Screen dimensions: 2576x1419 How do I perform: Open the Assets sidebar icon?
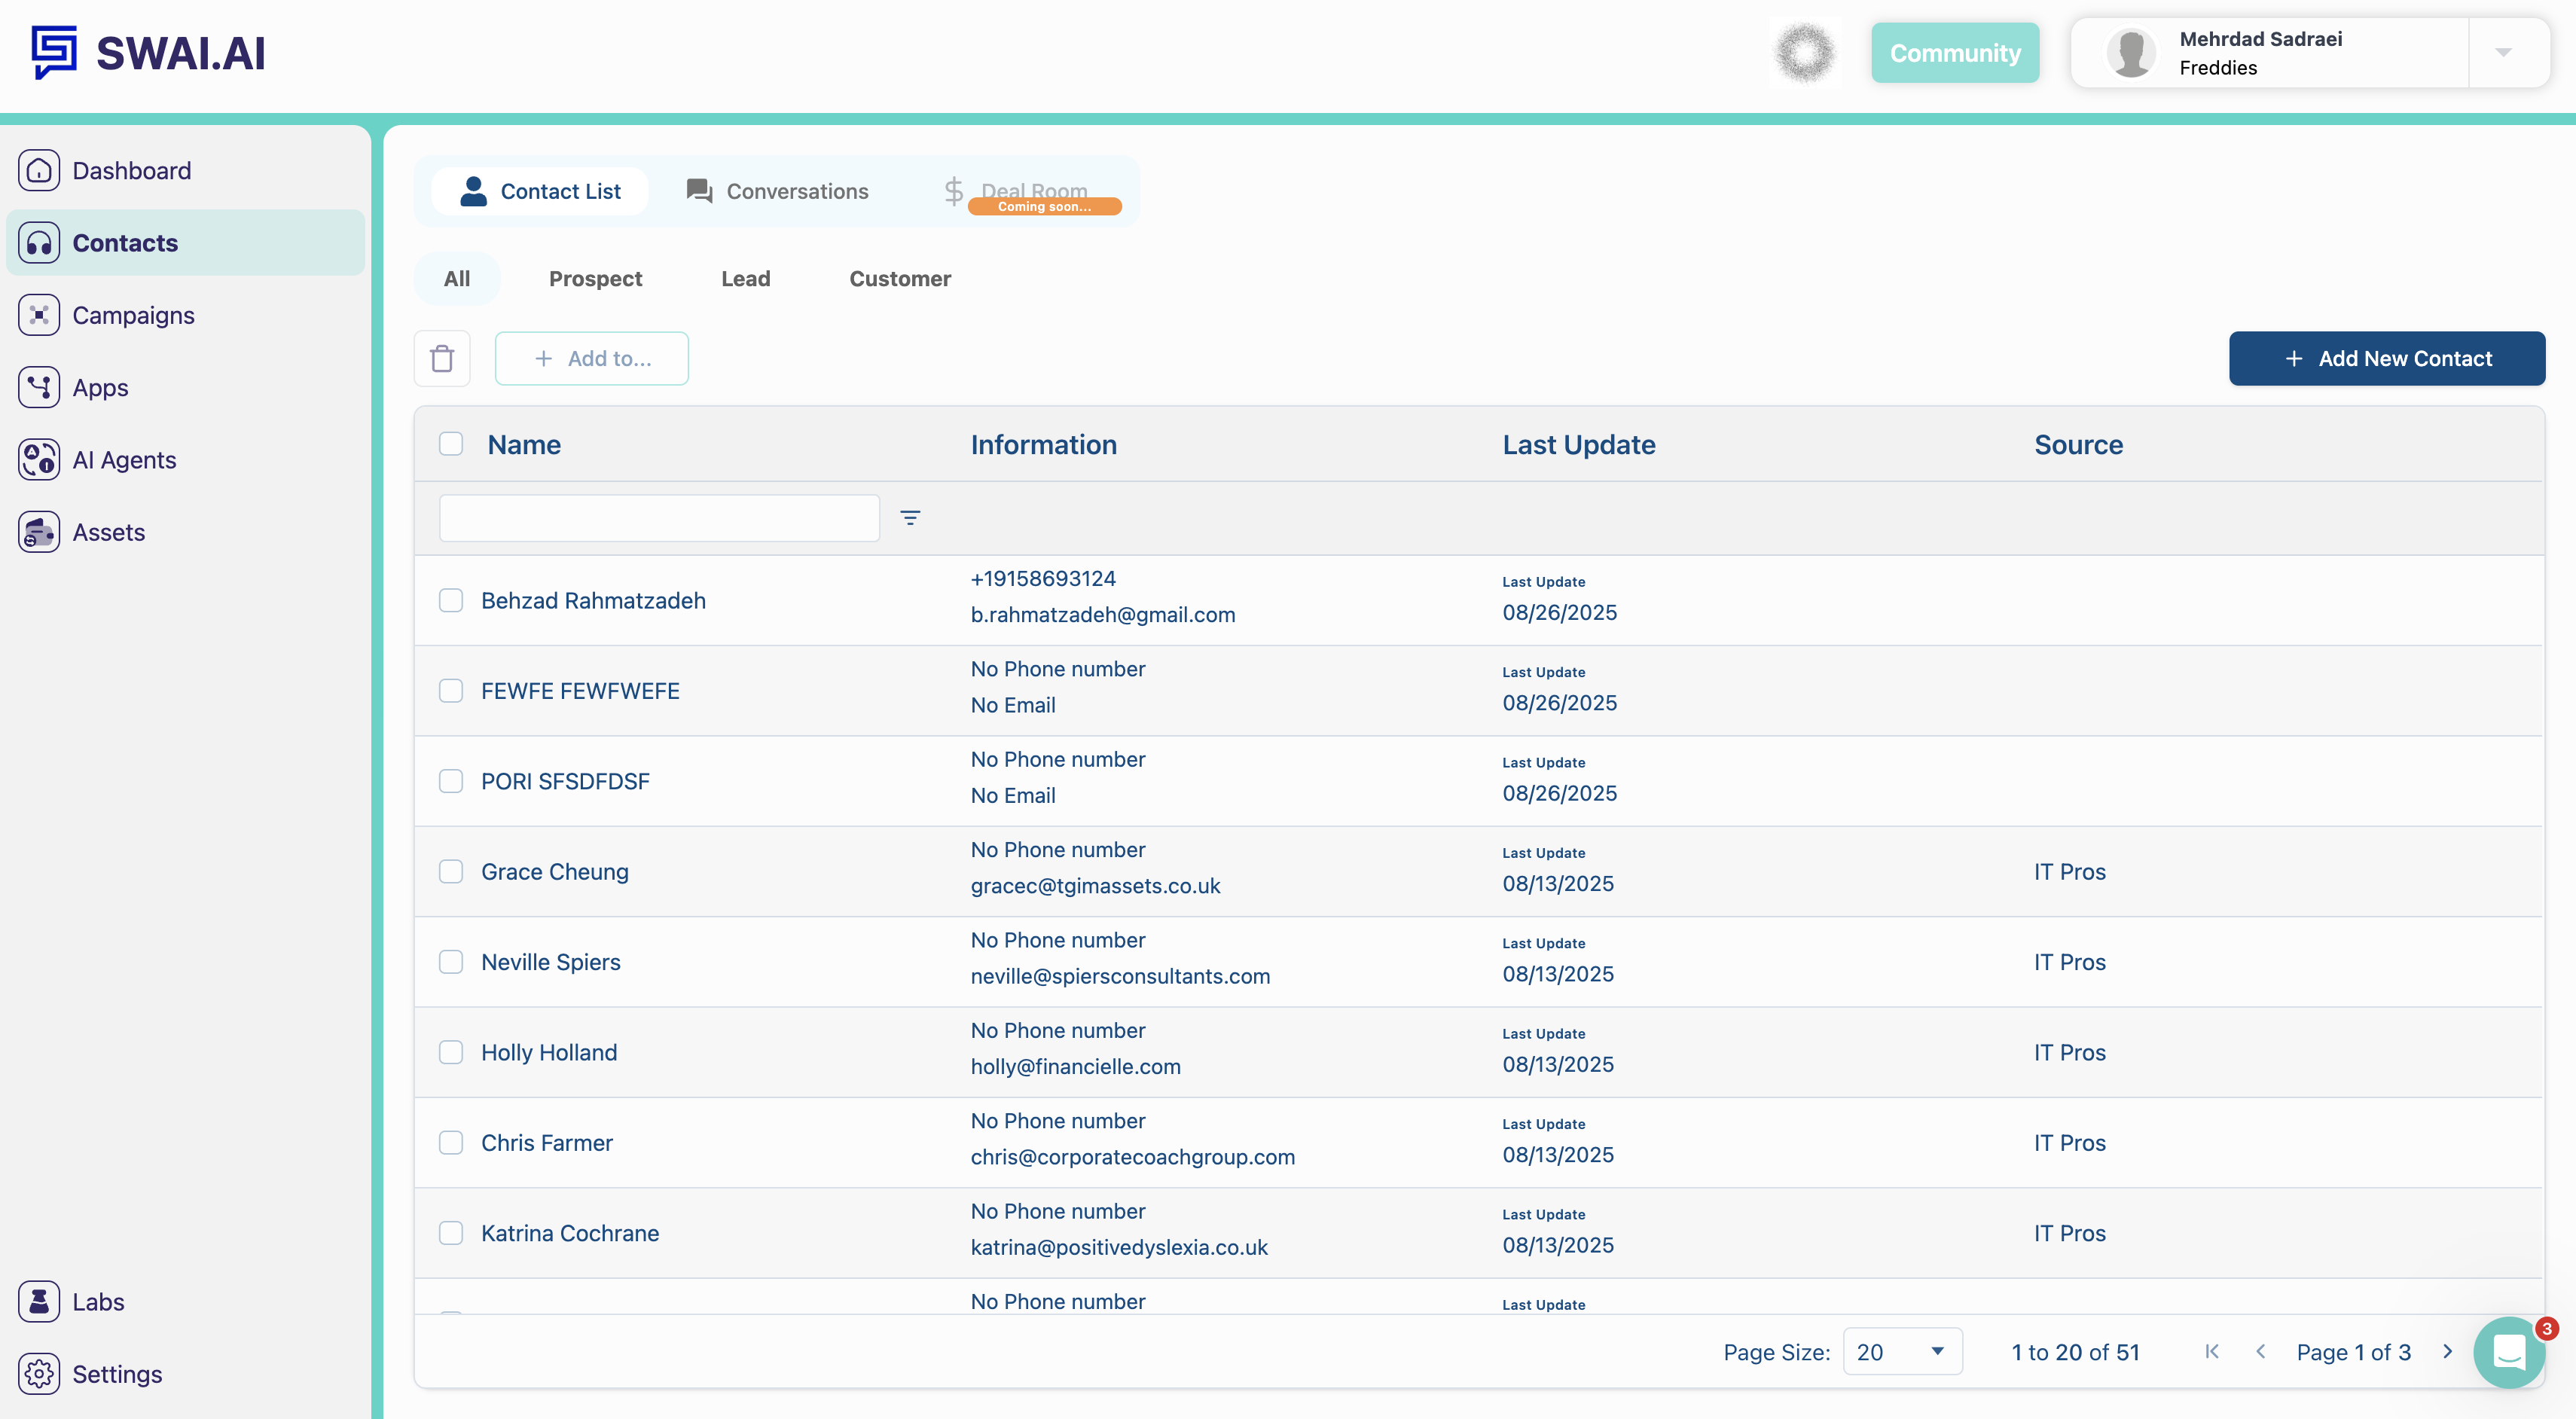coord(39,532)
